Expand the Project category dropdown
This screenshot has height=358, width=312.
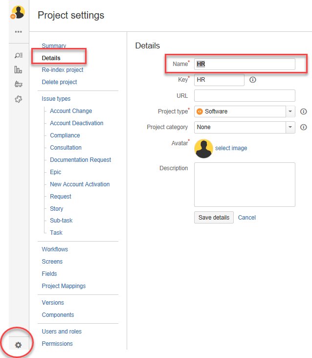(290, 127)
